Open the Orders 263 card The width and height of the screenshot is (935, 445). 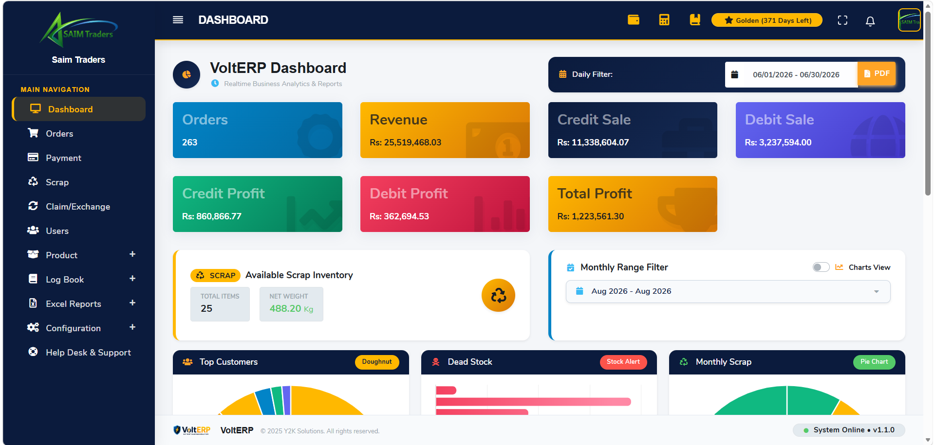pos(258,130)
